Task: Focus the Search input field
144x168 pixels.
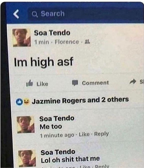Action: coord(86,14)
